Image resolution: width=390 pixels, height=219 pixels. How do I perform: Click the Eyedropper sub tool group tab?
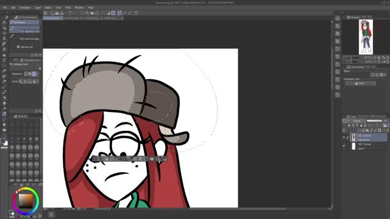point(24,23)
